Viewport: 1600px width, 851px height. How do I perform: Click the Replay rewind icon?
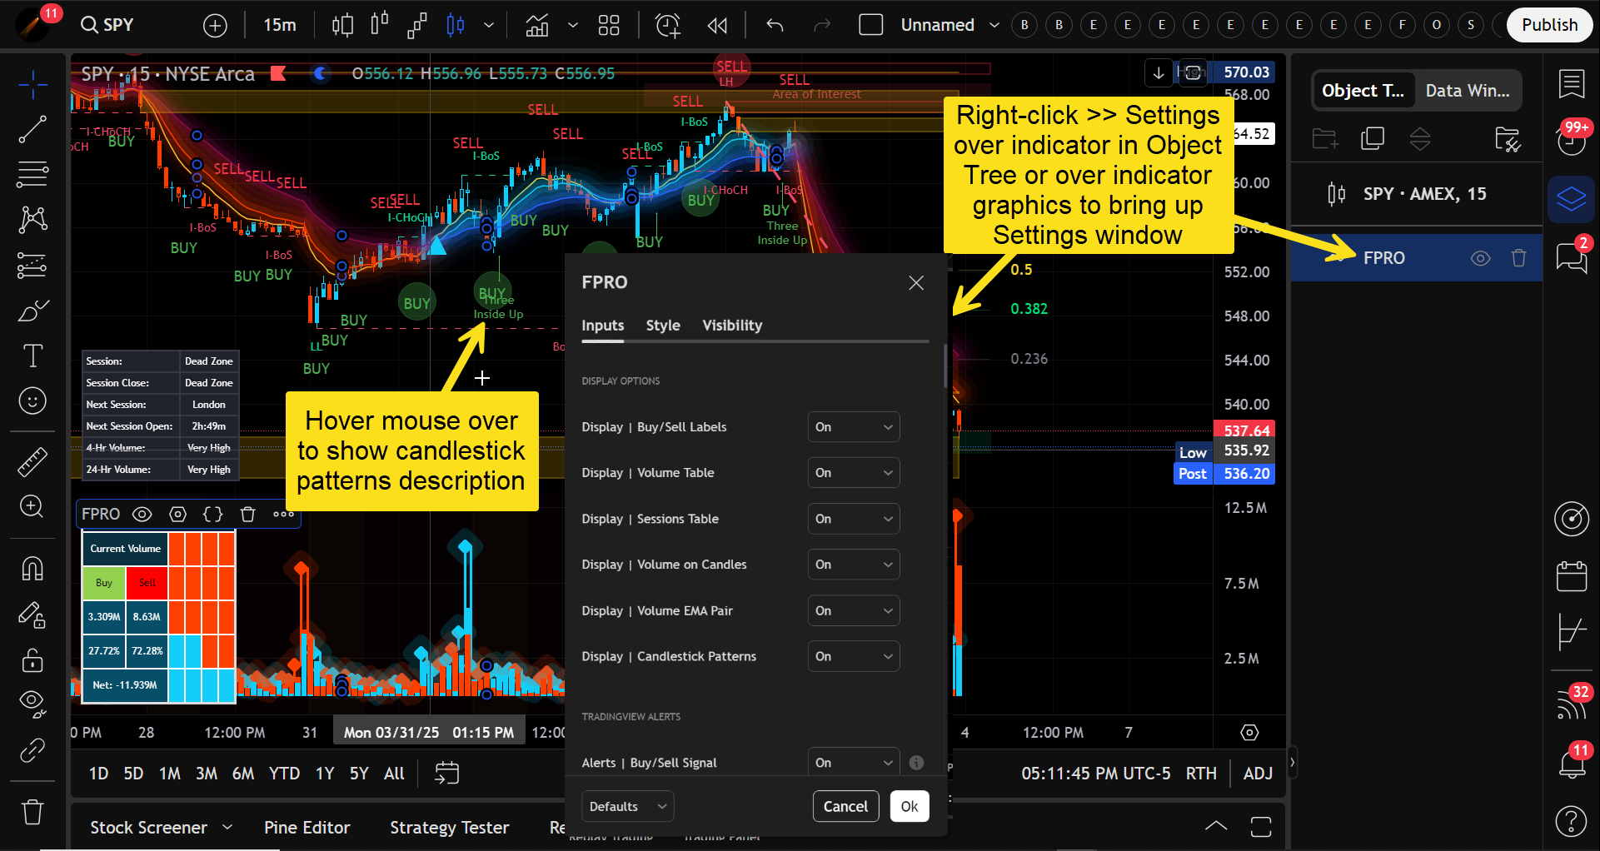pyautogui.click(x=717, y=25)
